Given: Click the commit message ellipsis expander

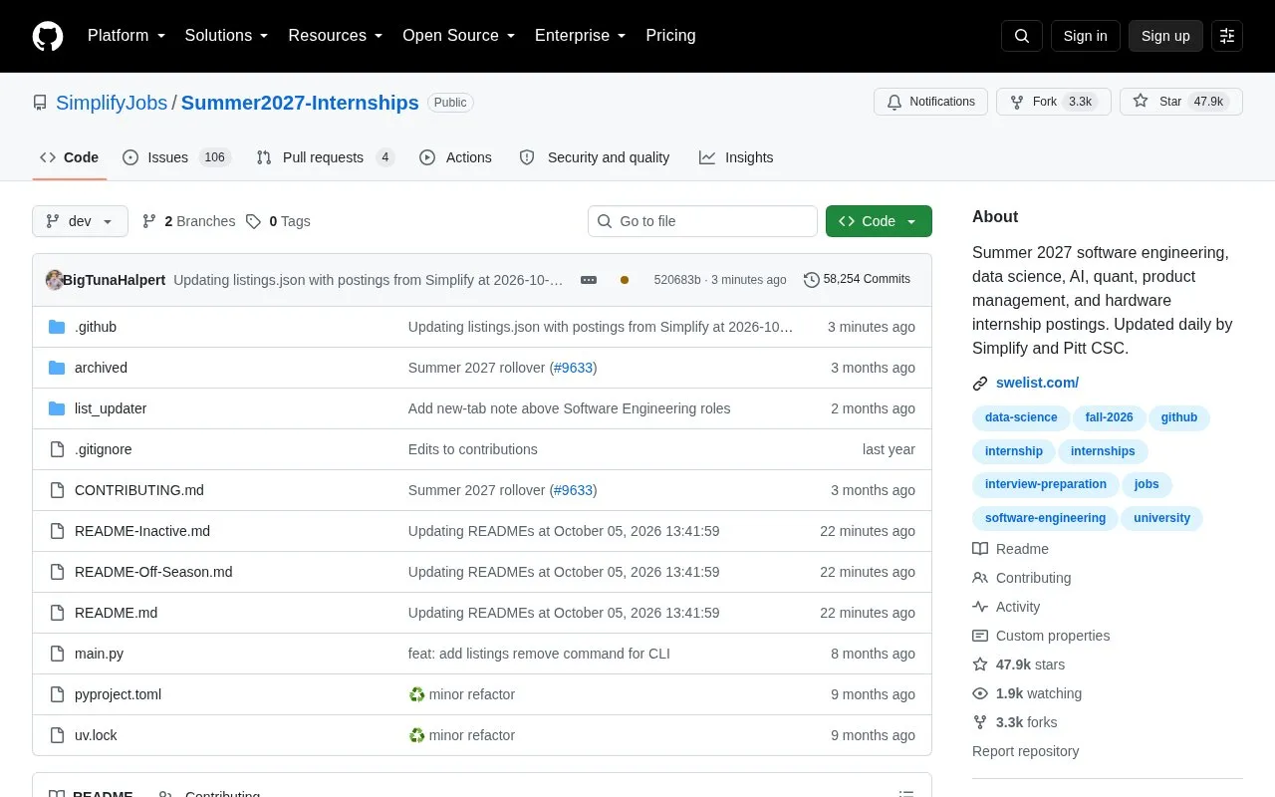Looking at the screenshot, I should (x=589, y=280).
